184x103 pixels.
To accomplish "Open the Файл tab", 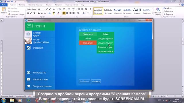I will [4, 5].
